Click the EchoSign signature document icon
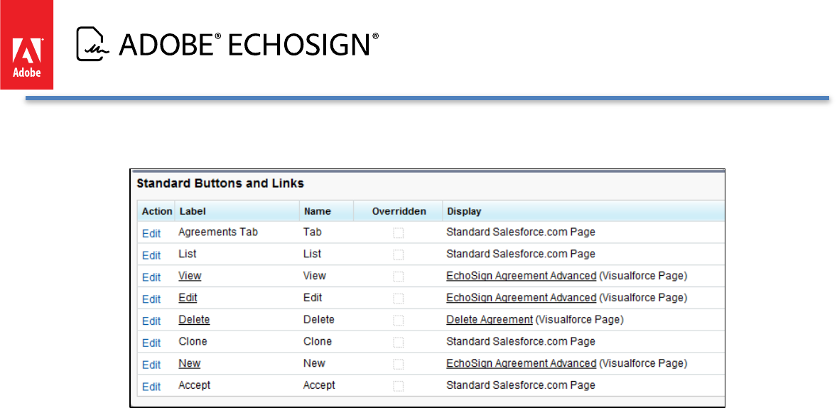Viewport: 837px width, 408px height. coord(94,43)
